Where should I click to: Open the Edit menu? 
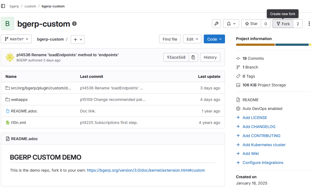192,39
